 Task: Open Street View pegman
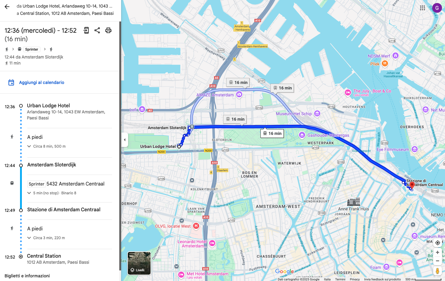pos(437,271)
